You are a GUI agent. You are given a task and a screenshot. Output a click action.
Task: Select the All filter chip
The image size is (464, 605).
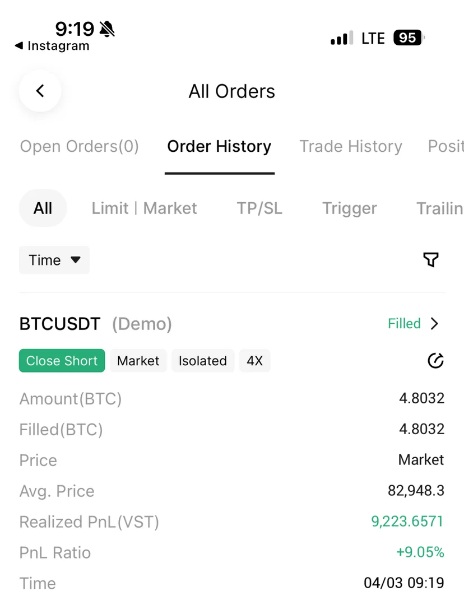[x=43, y=208]
